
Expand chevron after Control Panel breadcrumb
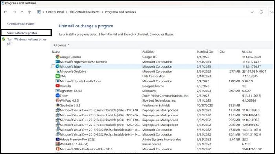[x=67, y=12]
